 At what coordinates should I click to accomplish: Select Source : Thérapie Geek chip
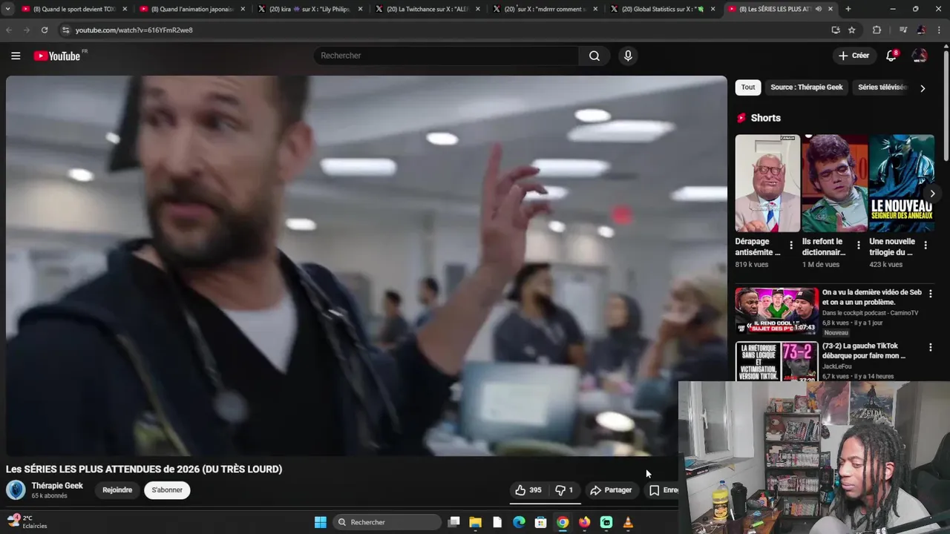[x=806, y=88]
